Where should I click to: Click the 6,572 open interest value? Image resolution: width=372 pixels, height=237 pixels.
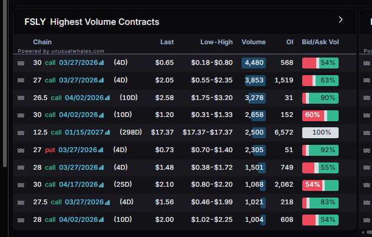click(284, 132)
